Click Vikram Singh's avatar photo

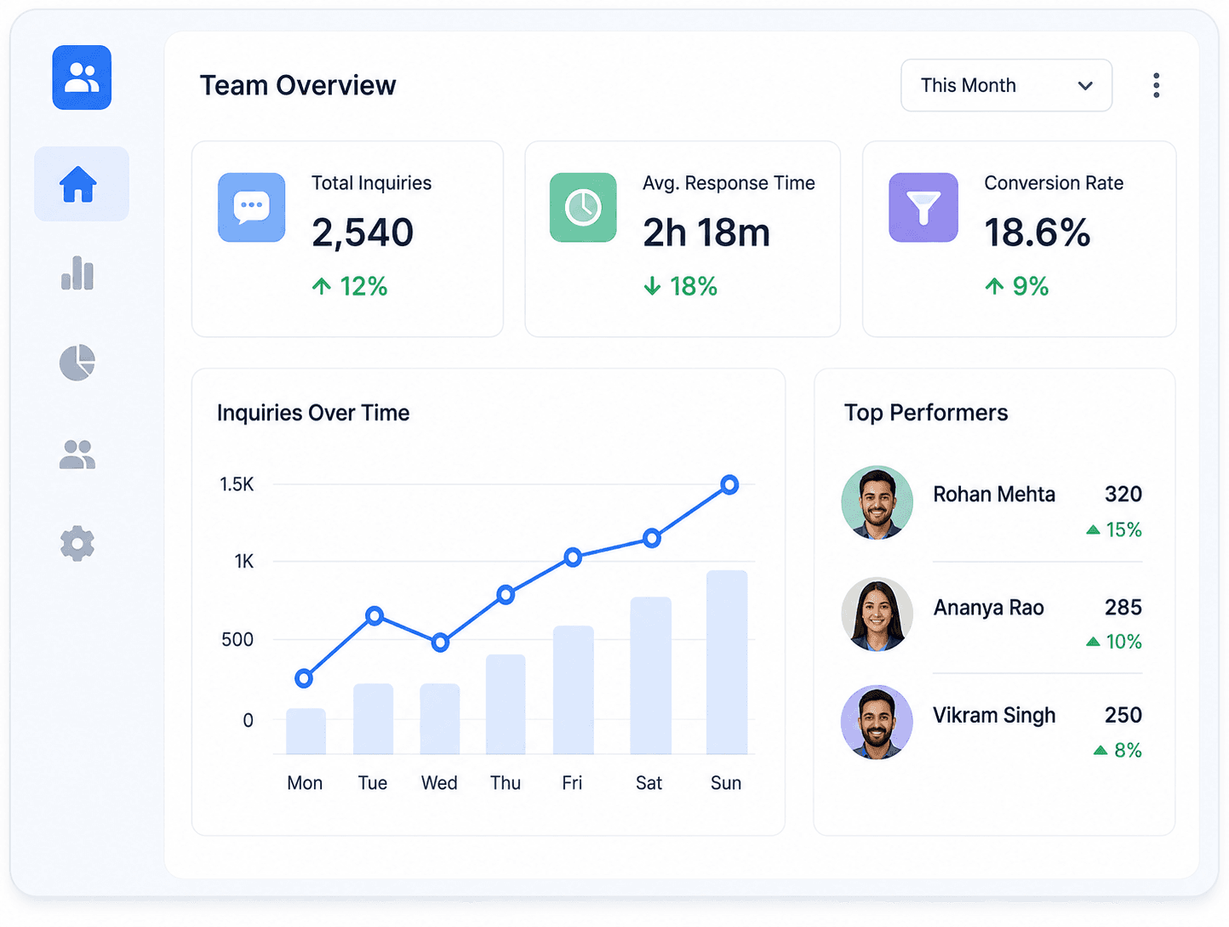pos(877,723)
